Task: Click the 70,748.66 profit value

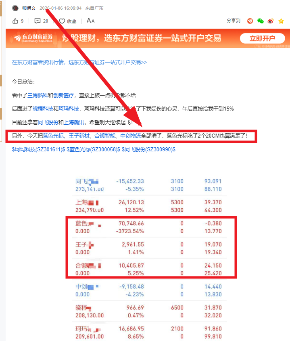Action: [x=131, y=224]
